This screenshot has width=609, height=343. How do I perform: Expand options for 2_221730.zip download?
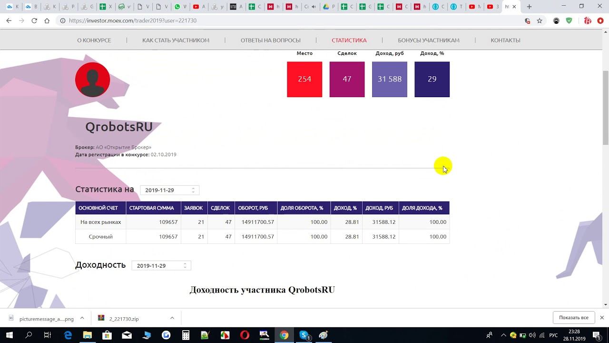point(172,318)
